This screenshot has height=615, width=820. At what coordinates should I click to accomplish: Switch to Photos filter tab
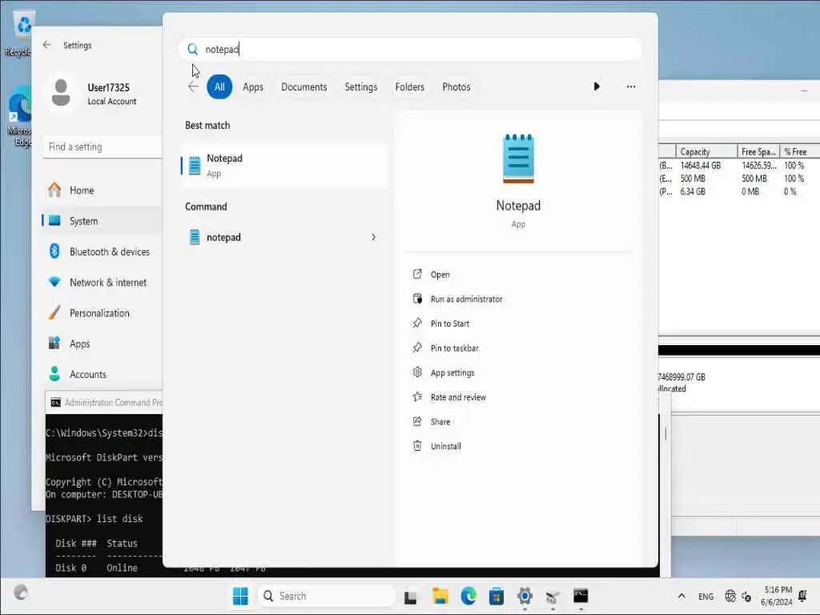click(x=456, y=87)
